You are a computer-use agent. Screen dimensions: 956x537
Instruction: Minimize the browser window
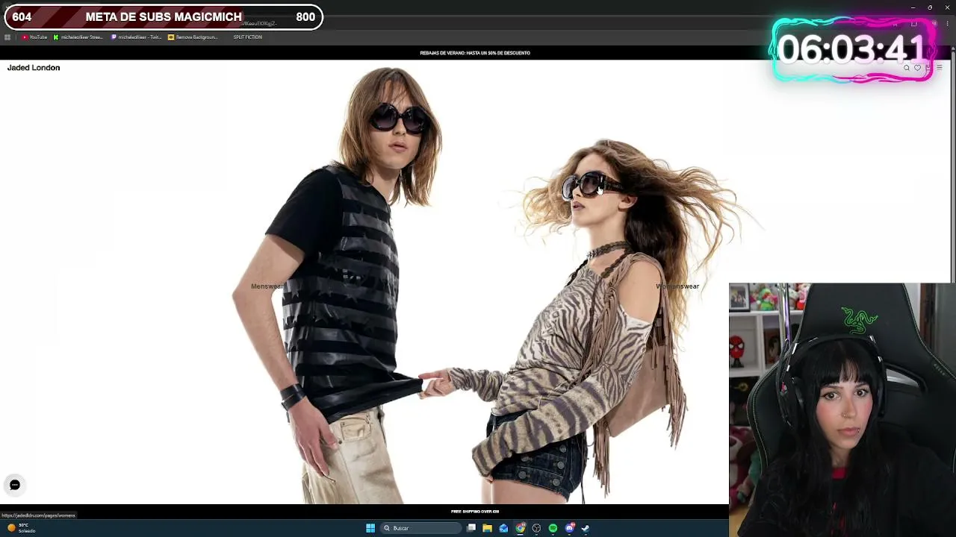point(913,7)
